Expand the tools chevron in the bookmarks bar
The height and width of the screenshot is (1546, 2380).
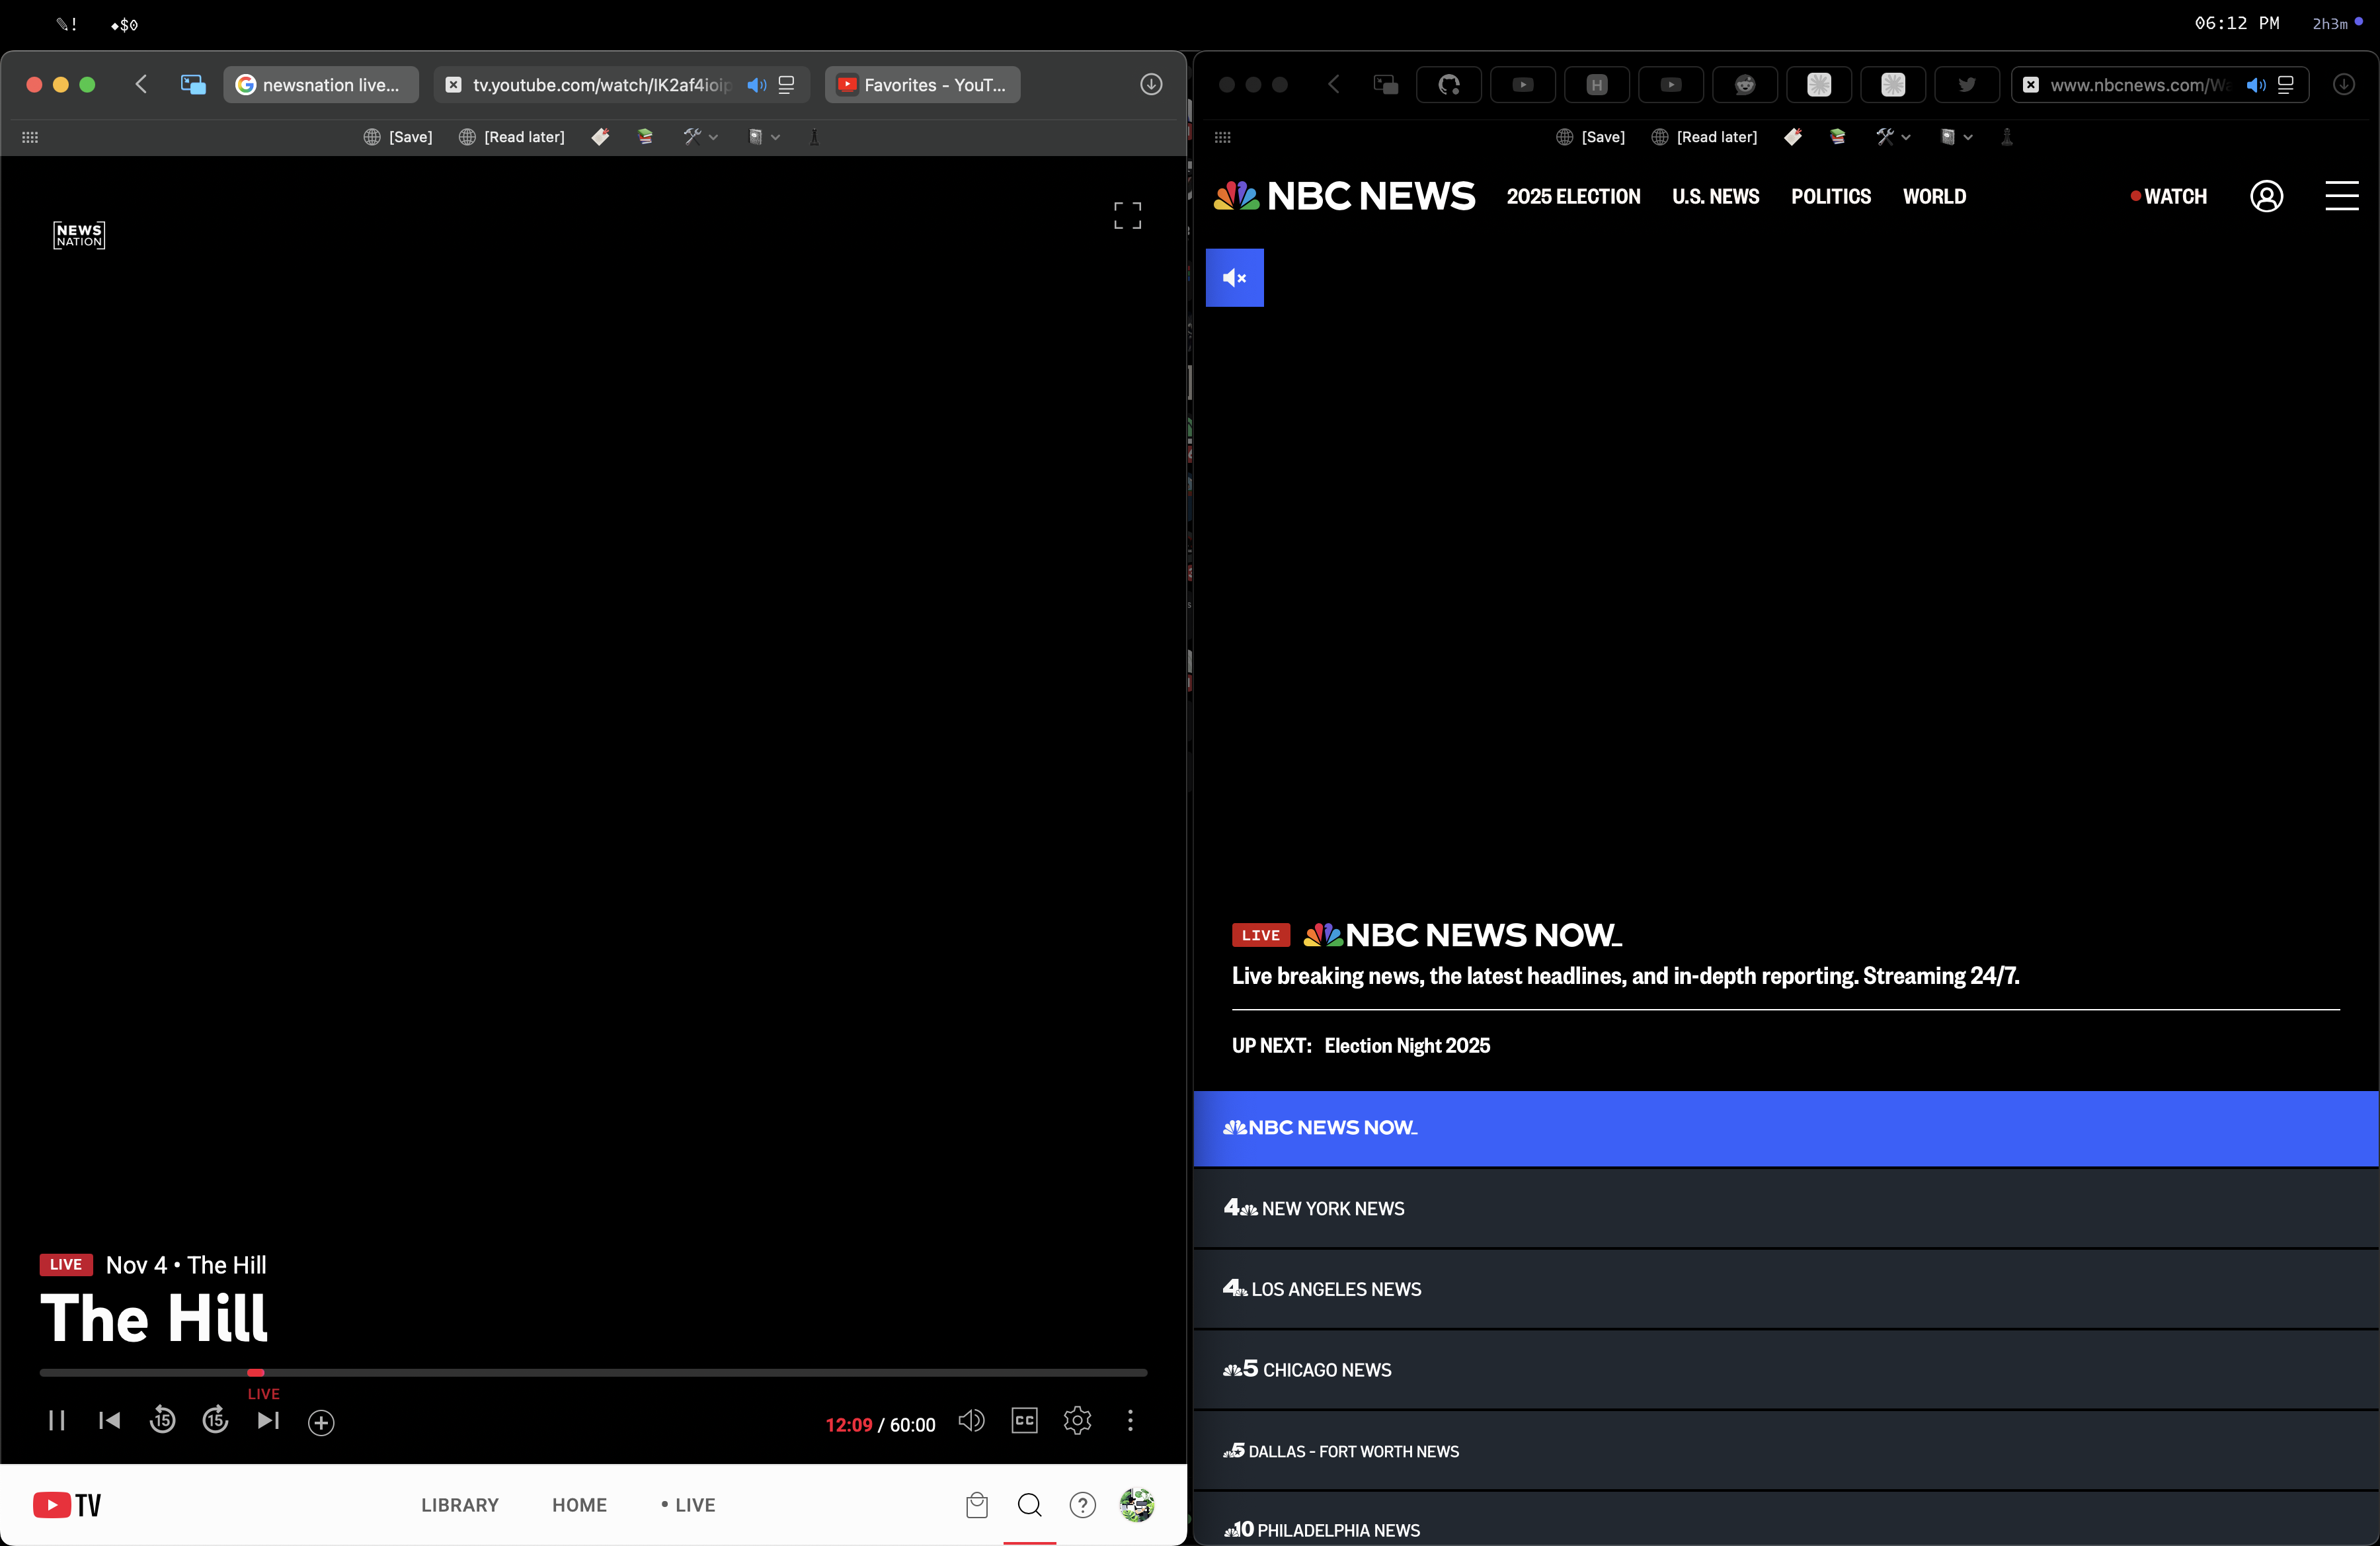(x=714, y=137)
